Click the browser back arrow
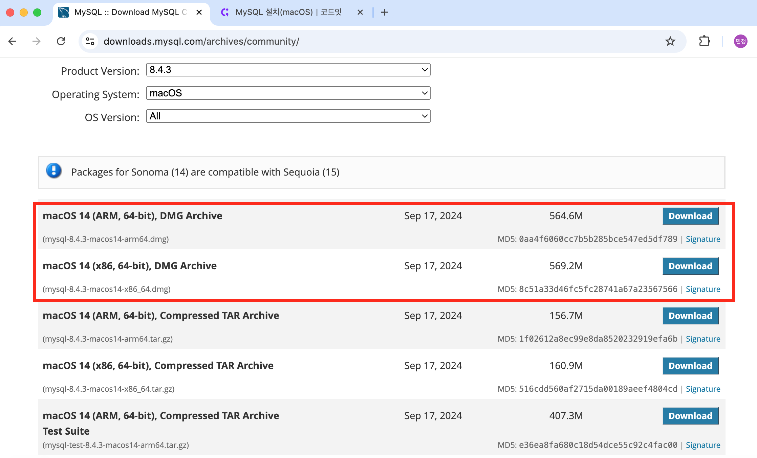Screen dimensions: 757x458 pos(13,41)
